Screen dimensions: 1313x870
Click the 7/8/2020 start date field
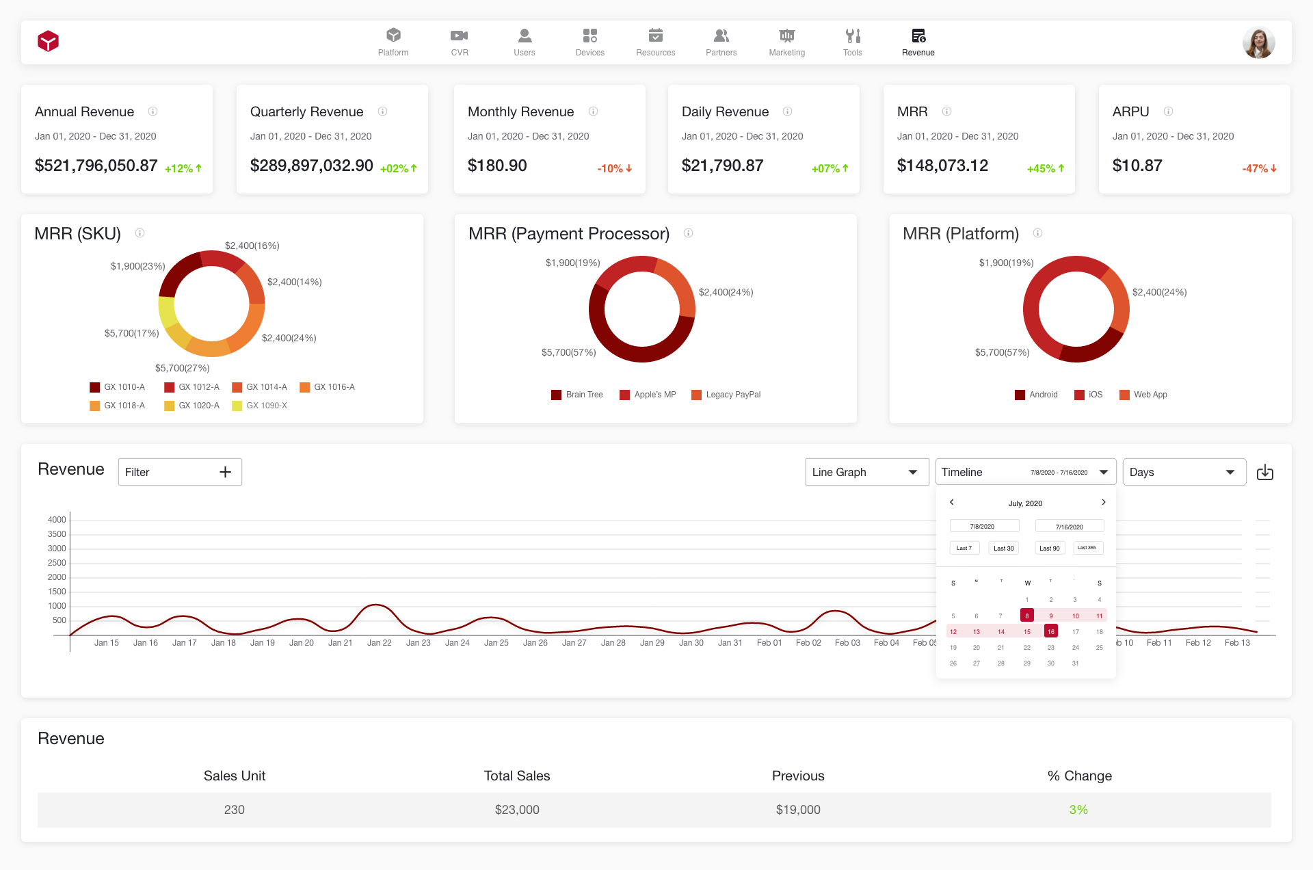[985, 525]
